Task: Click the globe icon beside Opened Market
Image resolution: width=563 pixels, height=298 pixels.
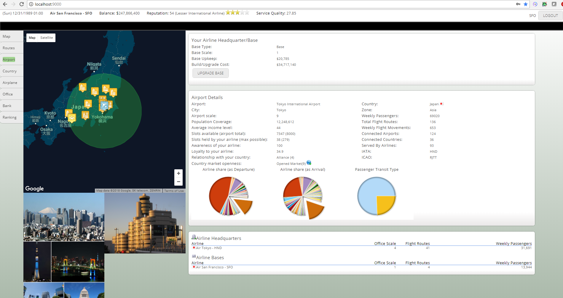Action: pos(309,162)
